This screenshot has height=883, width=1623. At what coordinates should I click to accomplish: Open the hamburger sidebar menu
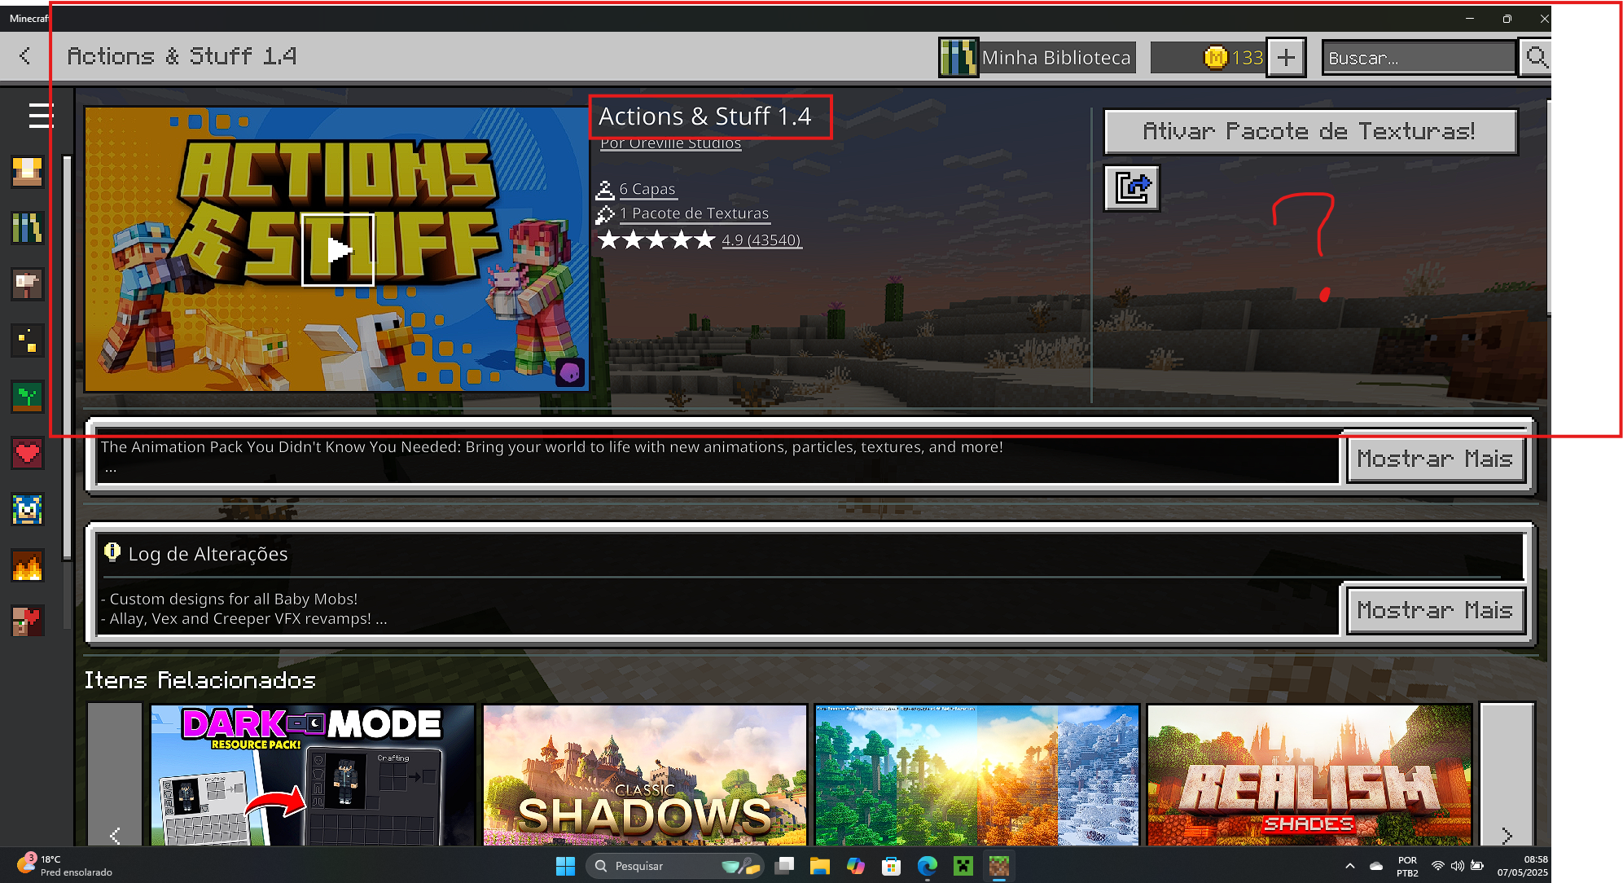(x=40, y=116)
